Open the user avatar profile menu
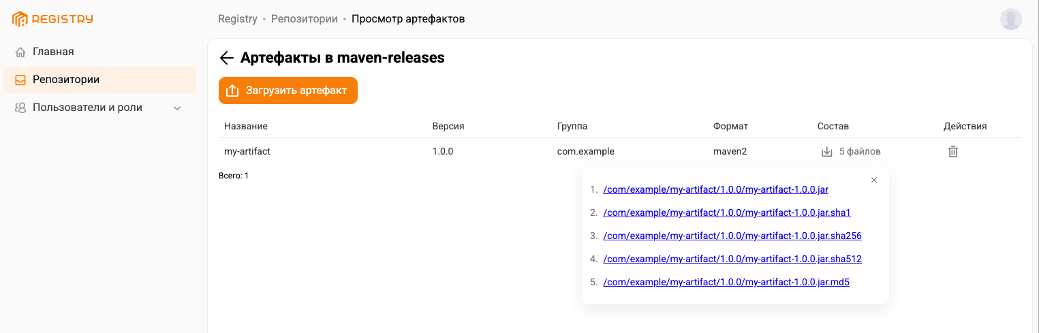 (x=1010, y=19)
